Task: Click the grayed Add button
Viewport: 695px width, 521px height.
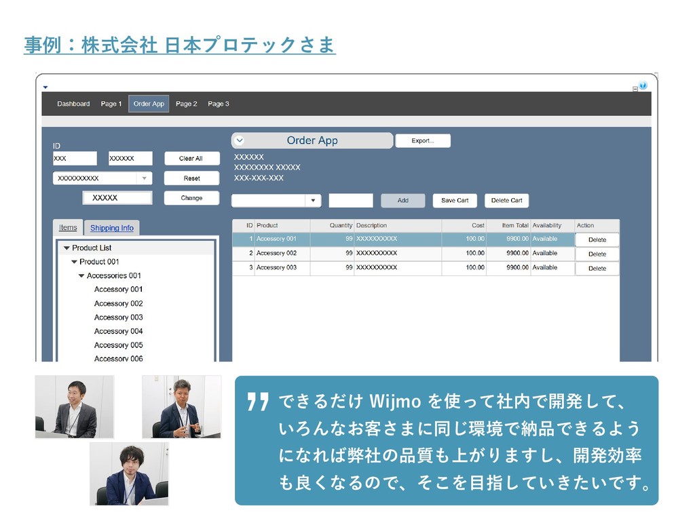Action: point(403,200)
